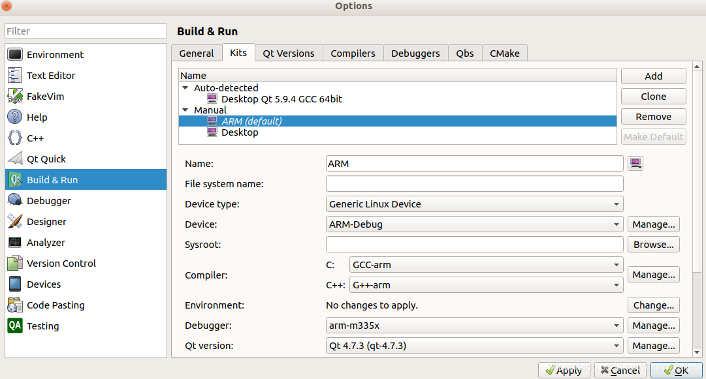Click the scrollbar down arrow
This screenshot has height=379, width=706.
[x=697, y=352]
